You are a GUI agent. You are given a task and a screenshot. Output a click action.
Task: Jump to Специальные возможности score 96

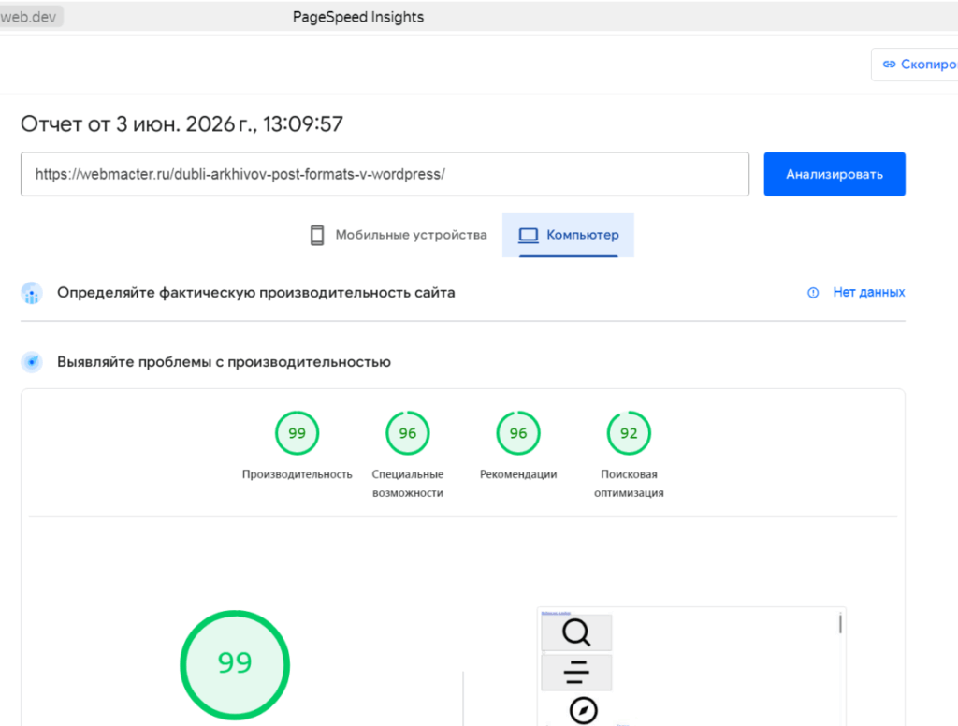[408, 433]
